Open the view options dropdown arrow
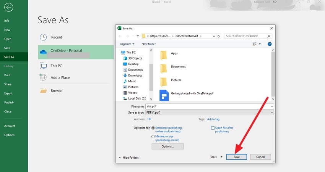Viewport: 325px width, 172px height. click(x=260, y=44)
